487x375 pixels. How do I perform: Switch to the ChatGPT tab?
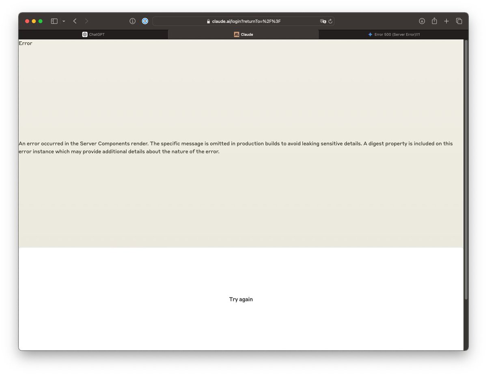(93, 34)
